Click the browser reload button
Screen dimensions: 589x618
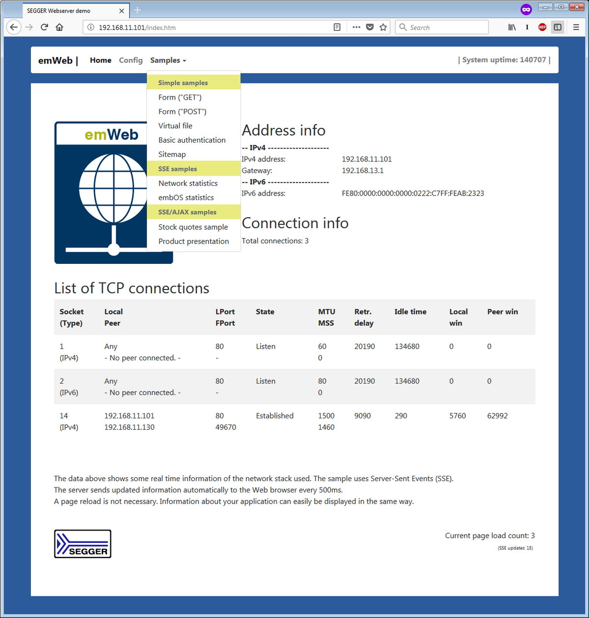point(44,27)
